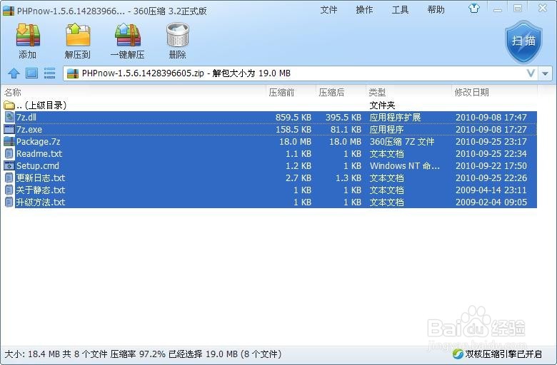Select the Package.7z file name
557x365 pixels.
click(x=39, y=142)
